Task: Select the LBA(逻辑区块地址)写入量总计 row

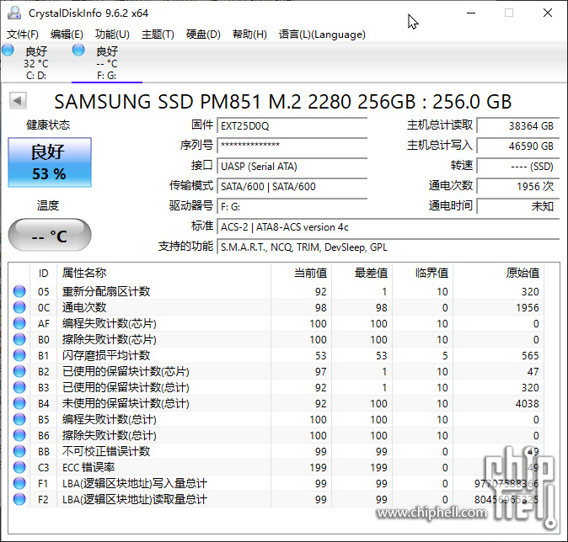Action: pos(276,483)
